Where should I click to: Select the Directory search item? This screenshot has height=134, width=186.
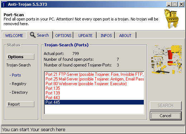[19, 92]
